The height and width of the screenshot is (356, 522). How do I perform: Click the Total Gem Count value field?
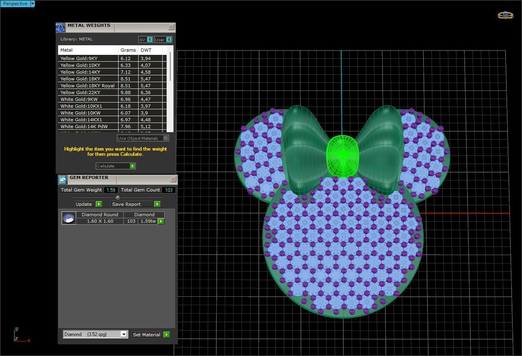(169, 190)
